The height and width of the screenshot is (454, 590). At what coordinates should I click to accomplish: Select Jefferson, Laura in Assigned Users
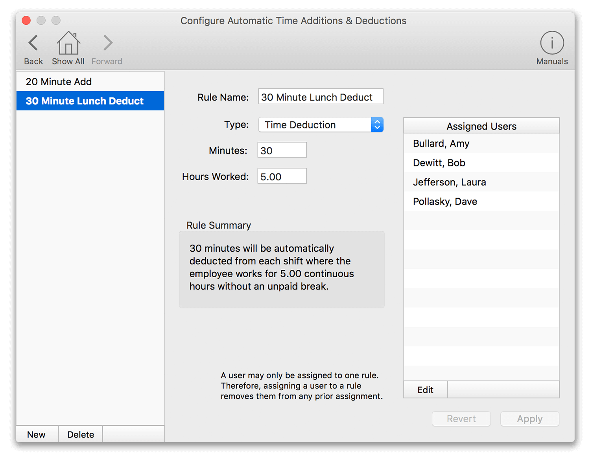449,182
